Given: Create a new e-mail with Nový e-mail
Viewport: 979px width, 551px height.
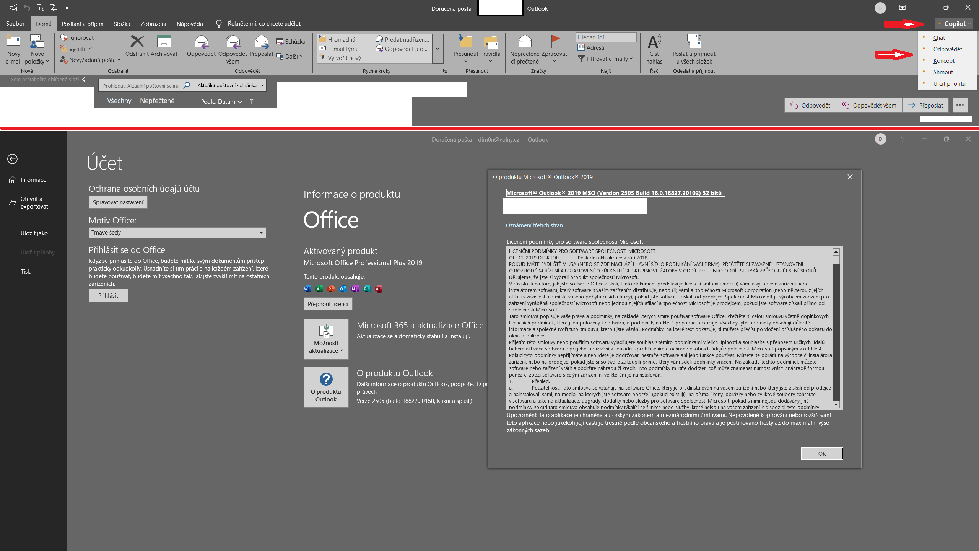Looking at the screenshot, I should 13,50.
